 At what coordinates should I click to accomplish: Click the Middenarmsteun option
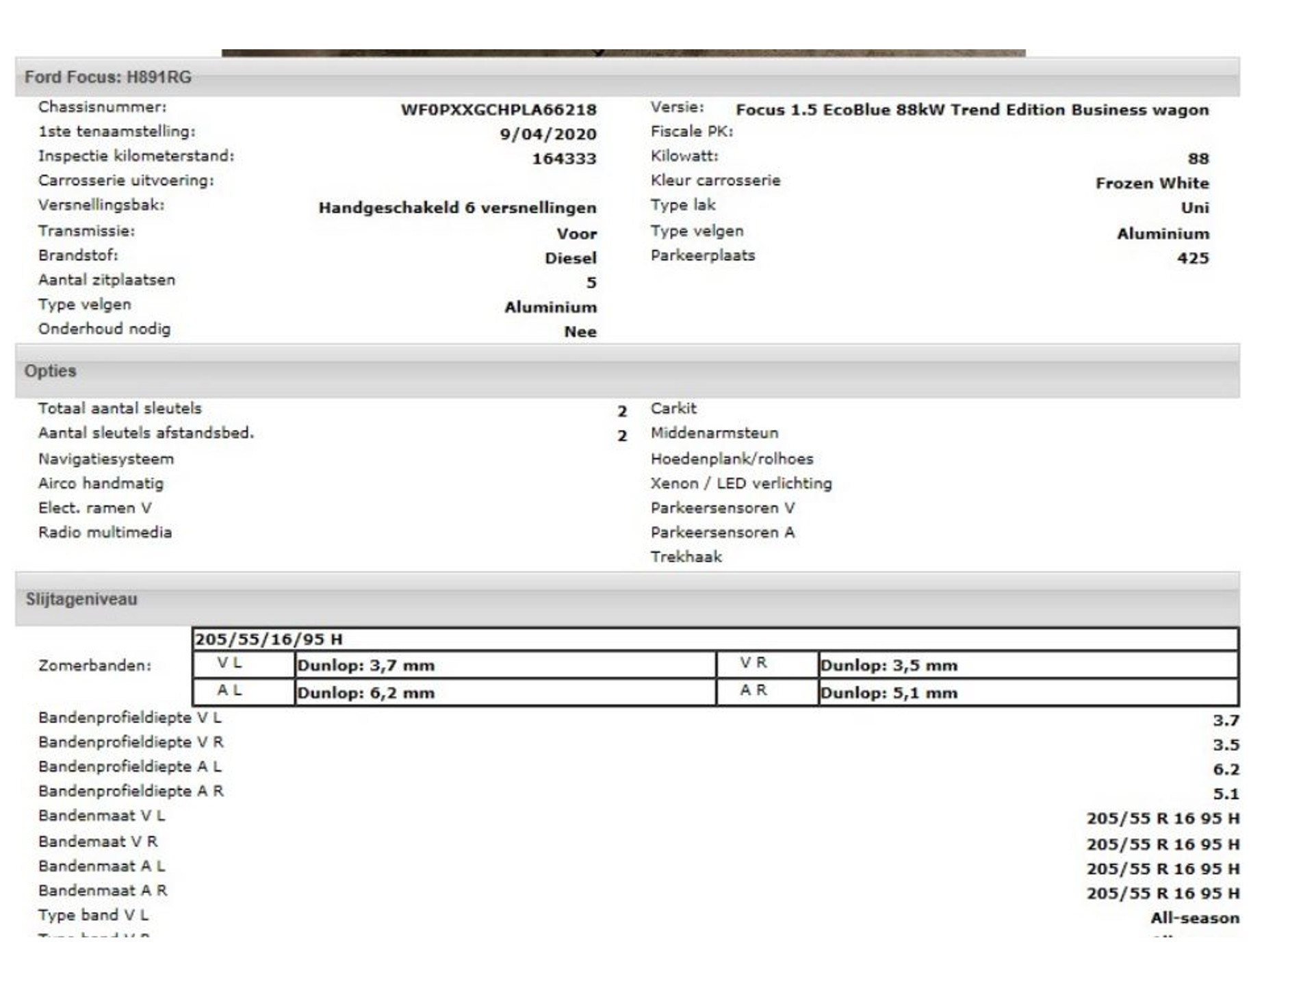714,433
